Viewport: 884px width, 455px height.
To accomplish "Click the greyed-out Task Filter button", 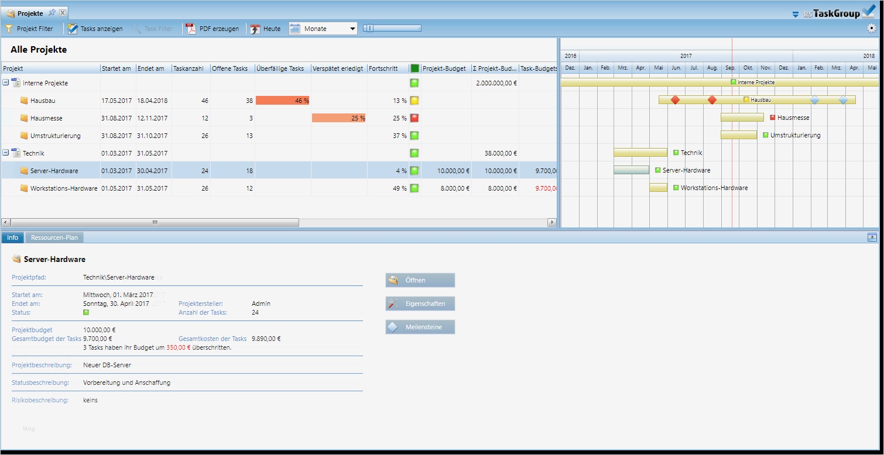I will tap(152, 29).
